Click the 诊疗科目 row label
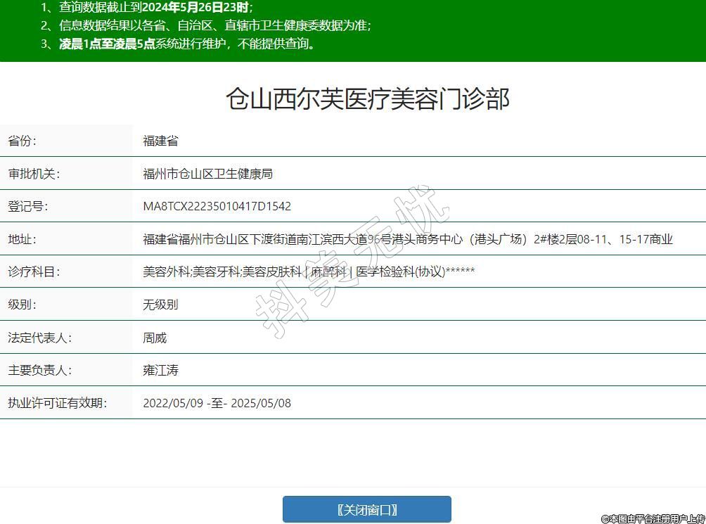This screenshot has height=524, width=706. point(34,271)
